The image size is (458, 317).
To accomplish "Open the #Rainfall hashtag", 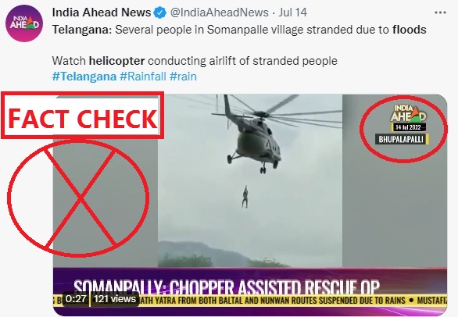I will pyautogui.click(x=143, y=77).
